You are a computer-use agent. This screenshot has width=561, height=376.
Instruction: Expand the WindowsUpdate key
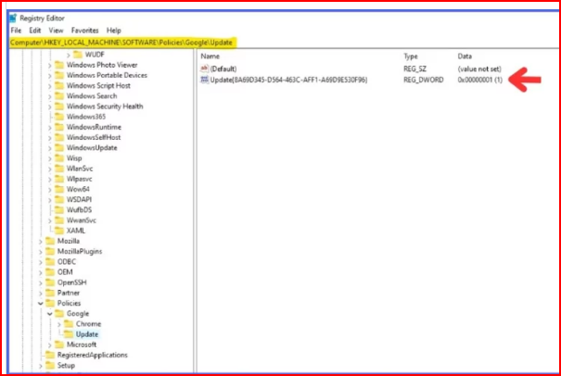click(x=50, y=148)
